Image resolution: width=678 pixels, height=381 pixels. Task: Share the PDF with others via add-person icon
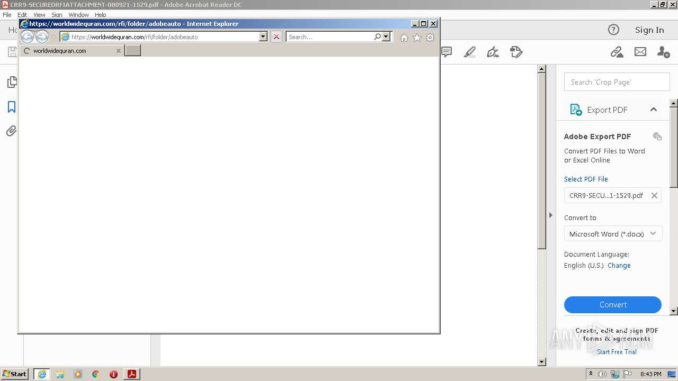point(663,52)
